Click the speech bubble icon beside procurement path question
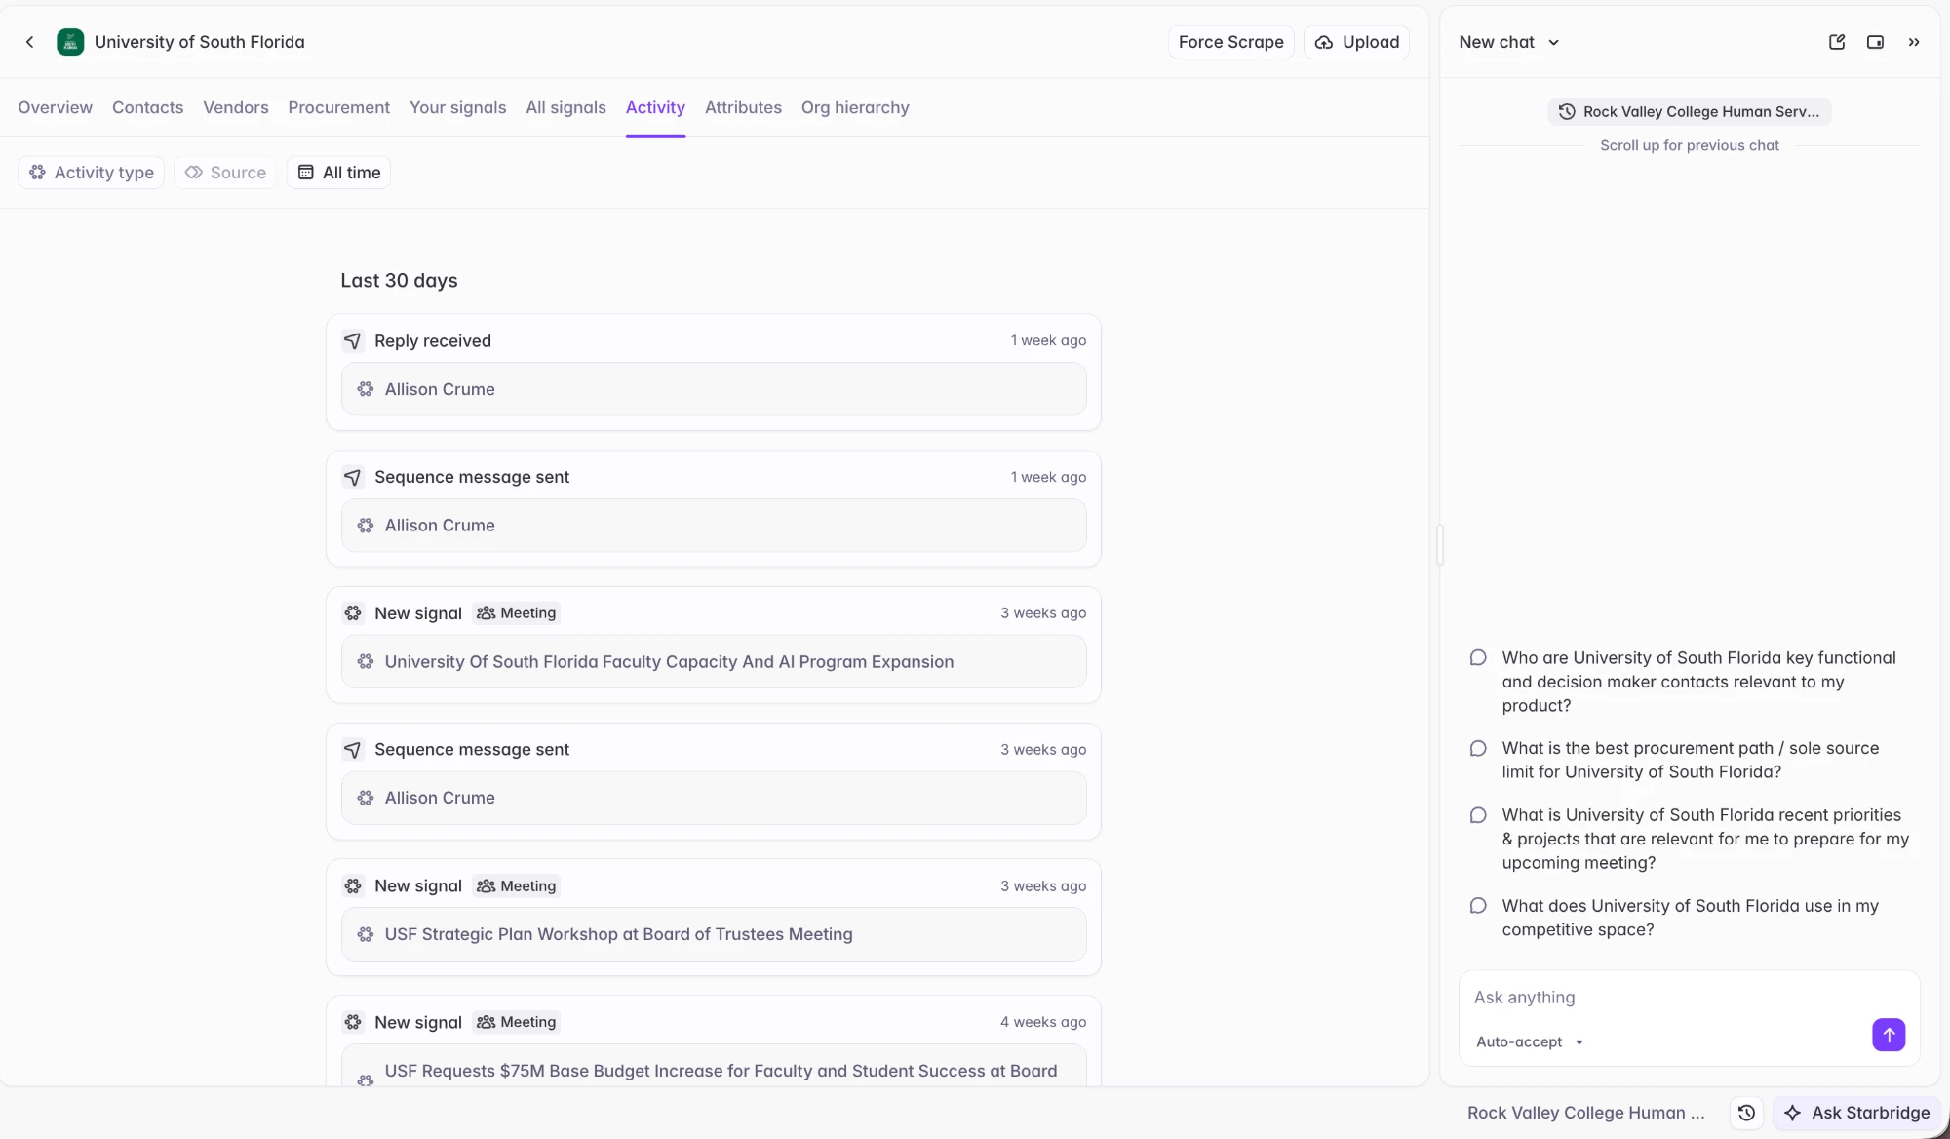This screenshot has height=1139, width=1950. point(1478,748)
